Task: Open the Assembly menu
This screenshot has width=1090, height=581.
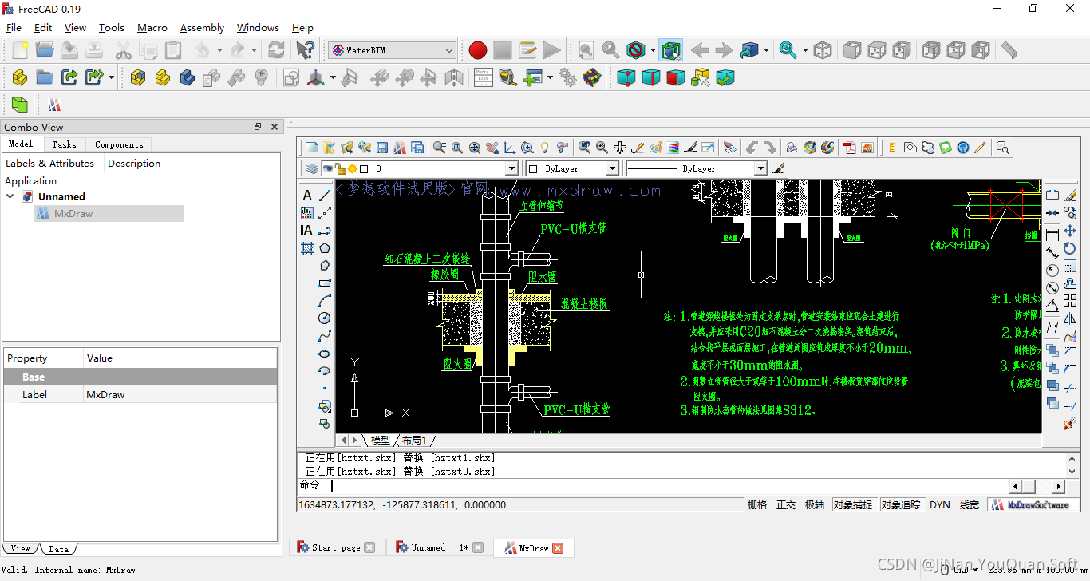Action: tap(202, 27)
